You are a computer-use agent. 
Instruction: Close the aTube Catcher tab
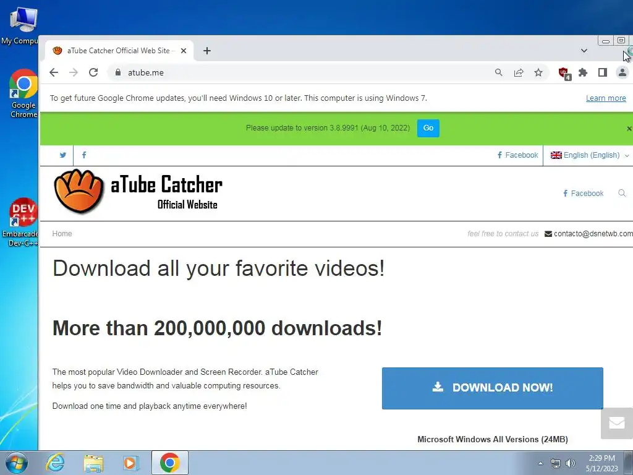[x=183, y=51]
